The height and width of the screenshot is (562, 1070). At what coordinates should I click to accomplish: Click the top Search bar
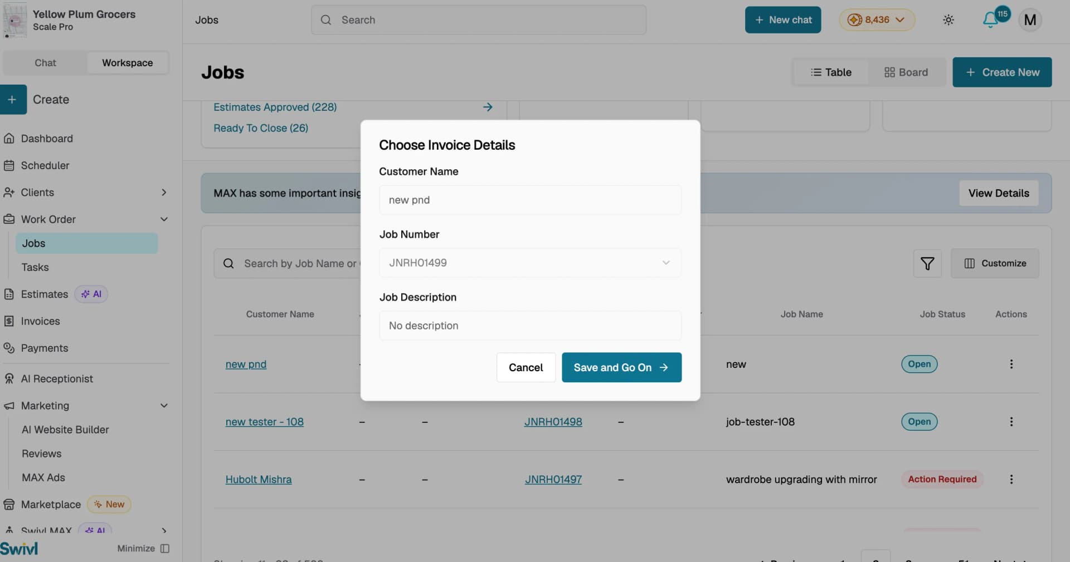tap(479, 20)
